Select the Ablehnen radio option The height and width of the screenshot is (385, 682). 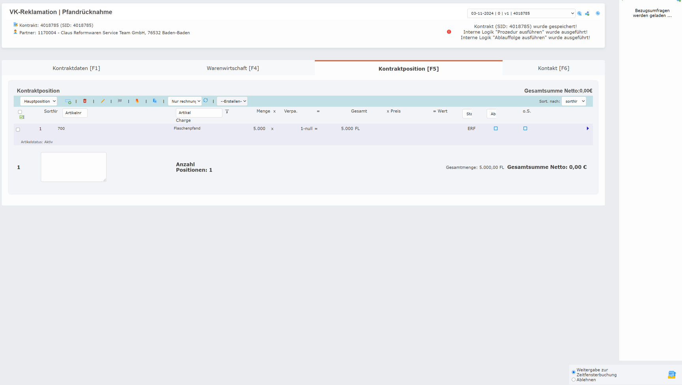point(574,380)
